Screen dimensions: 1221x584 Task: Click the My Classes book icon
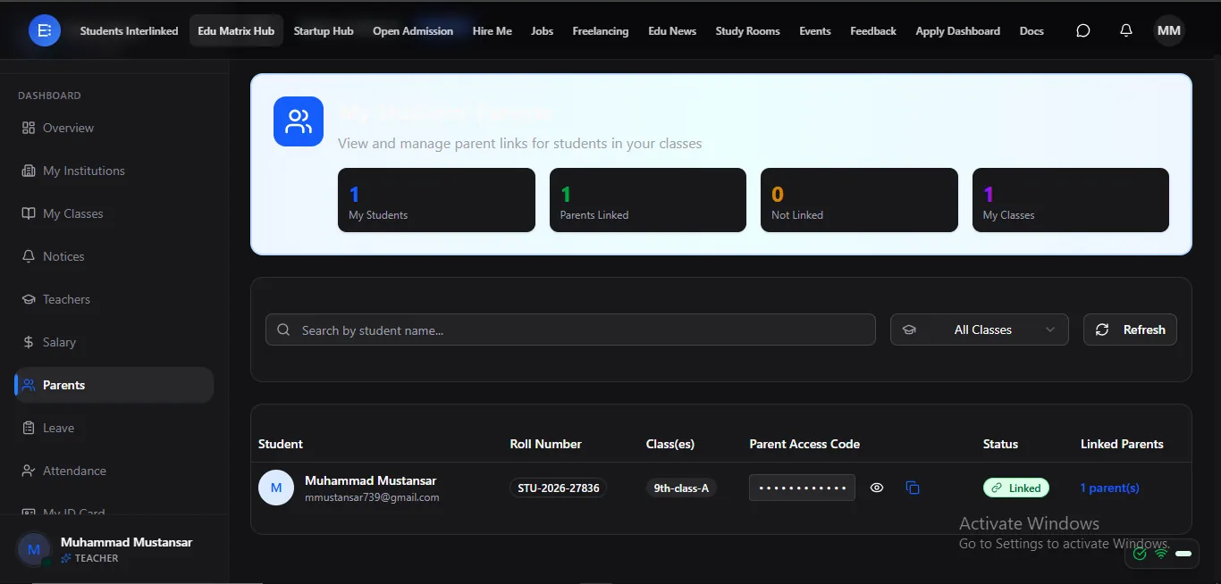pos(29,213)
